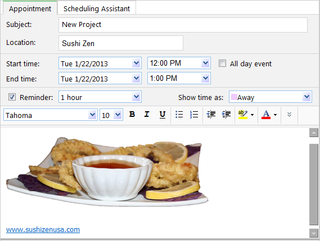The height and width of the screenshot is (241, 320).
Task: Apply the red font color
Action: pyautogui.click(x=266, y=115)
